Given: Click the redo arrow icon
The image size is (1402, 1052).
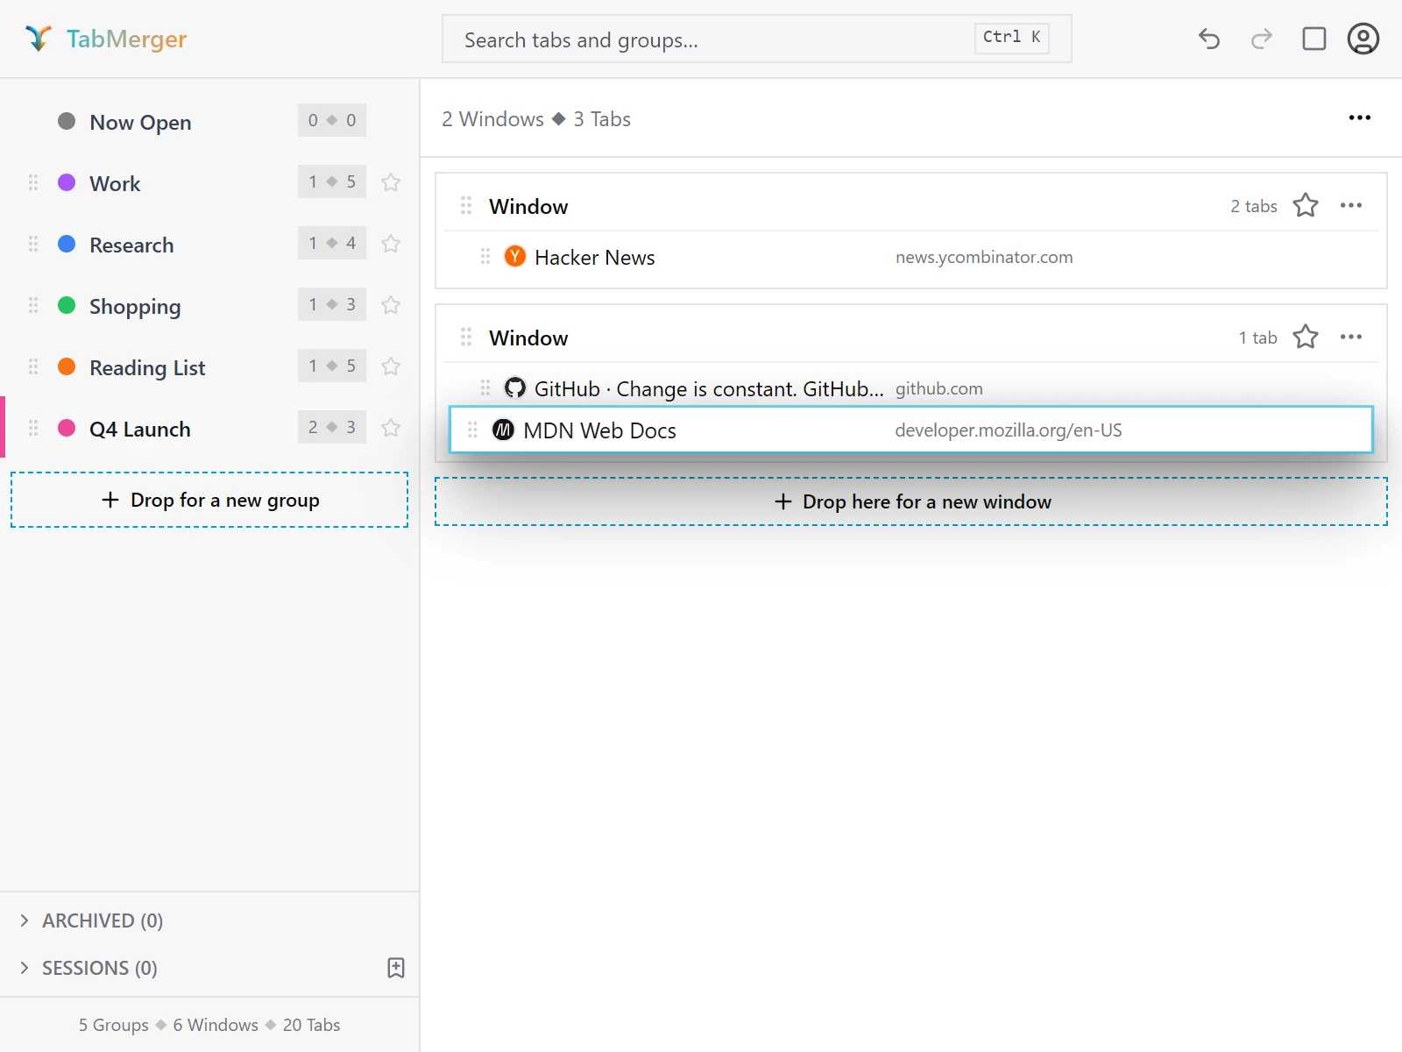Looking at the screenshot, I should pos(1262,39).
